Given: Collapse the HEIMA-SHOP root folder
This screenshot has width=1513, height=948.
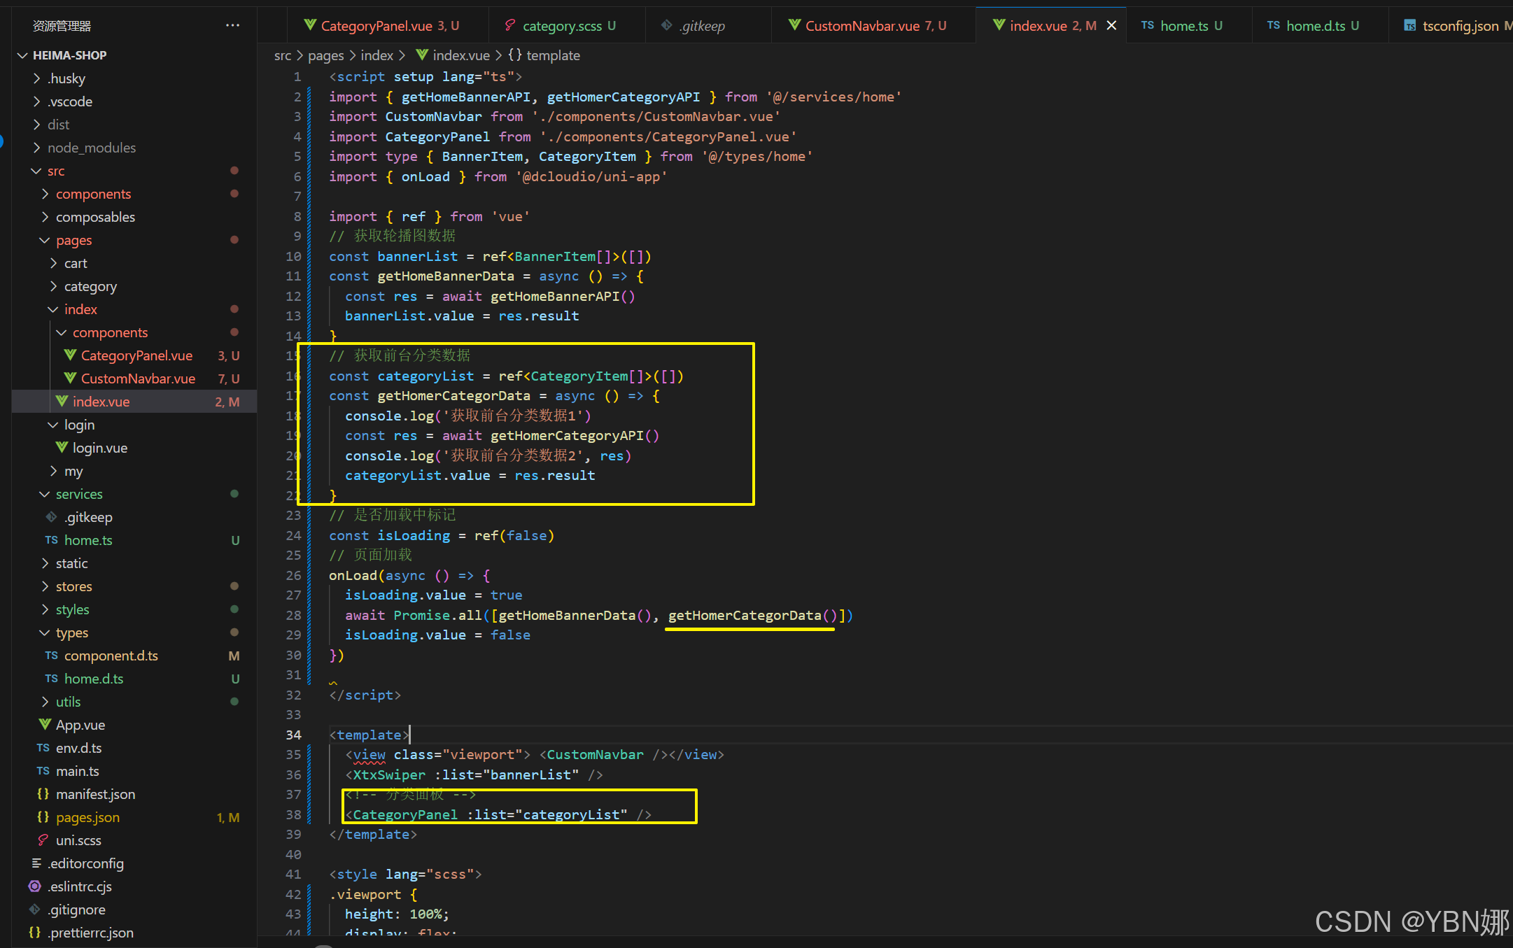Looking at the screenshot, I should coord(22,55).
